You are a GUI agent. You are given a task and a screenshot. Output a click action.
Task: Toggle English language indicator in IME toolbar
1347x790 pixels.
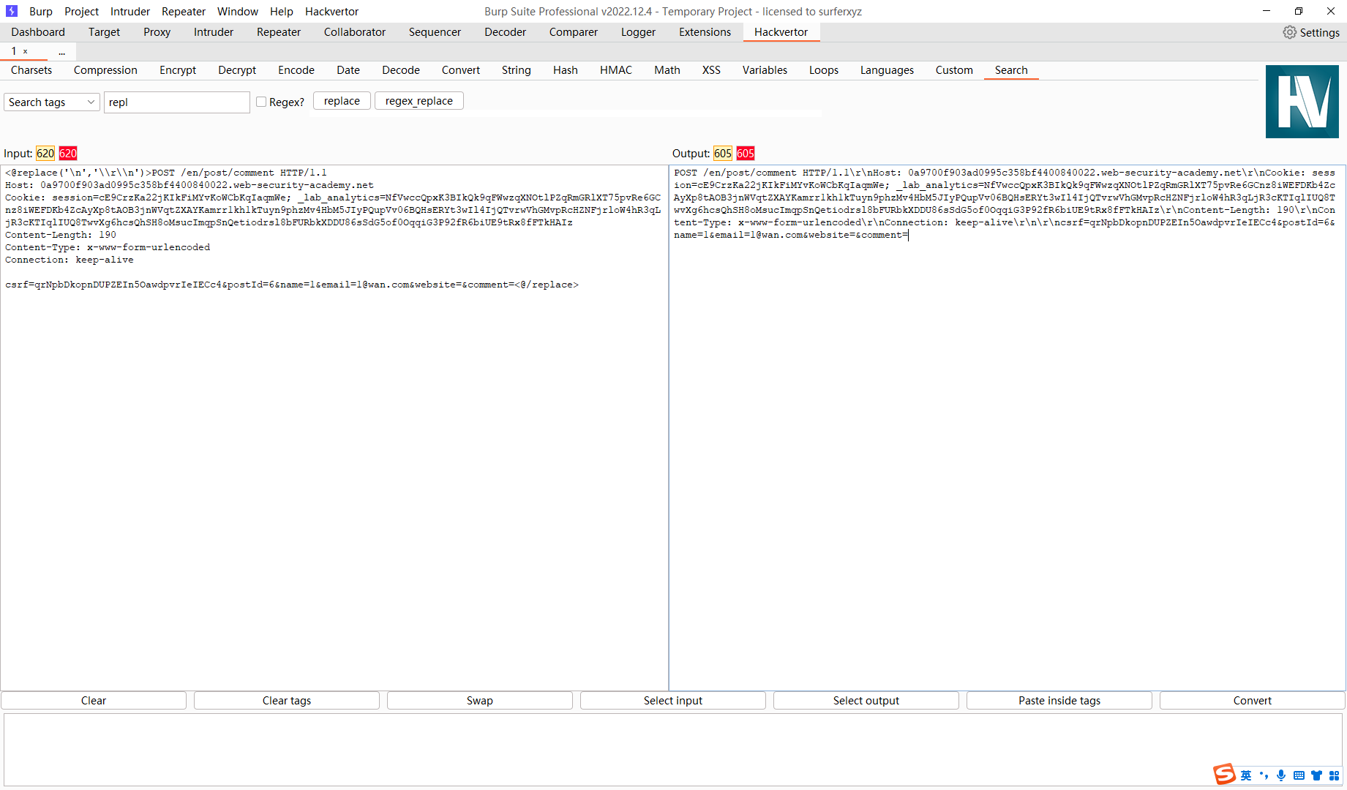pos(1246,775)
